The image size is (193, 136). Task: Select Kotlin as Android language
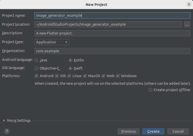coord(70,60)
